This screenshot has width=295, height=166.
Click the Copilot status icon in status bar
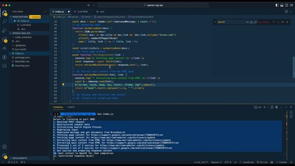[x=271, y=162]
